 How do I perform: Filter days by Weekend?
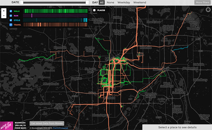coord(140,2)
